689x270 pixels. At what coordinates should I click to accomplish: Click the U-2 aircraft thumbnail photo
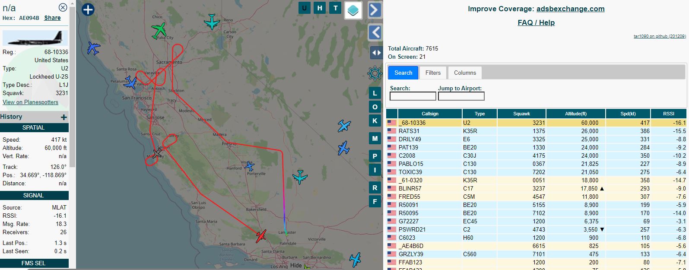coord(35,38)
